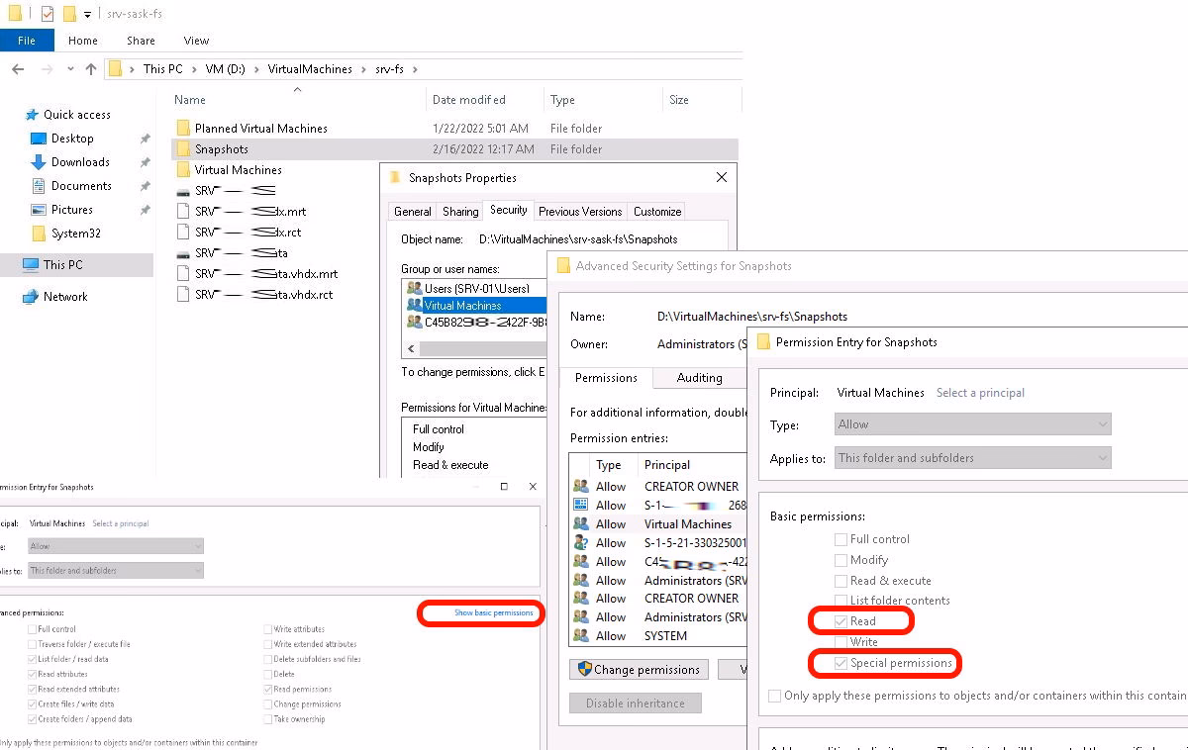This screenshot has height=750, width=1188.
Task: Click Select a principal link
Action: (979, 393)
